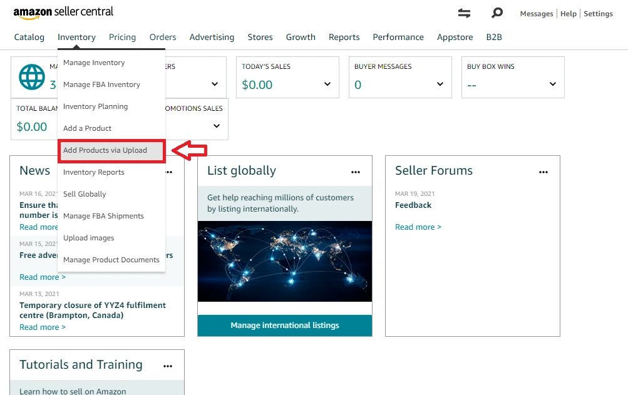The image size is (628, 395).
Task: Open the Reports menu
Action: click(344, 38)
